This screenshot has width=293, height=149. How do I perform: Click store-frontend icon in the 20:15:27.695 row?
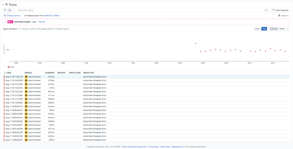coord(26,84)
